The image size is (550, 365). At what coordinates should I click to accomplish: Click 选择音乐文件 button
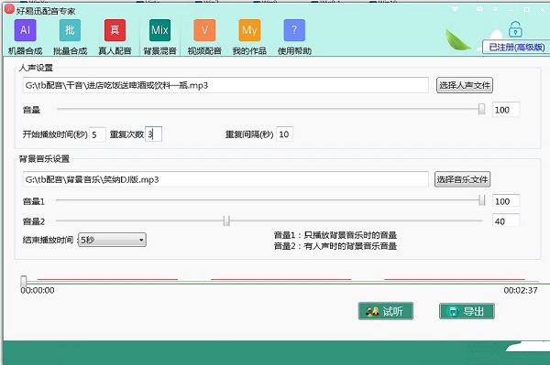point(462,179)
